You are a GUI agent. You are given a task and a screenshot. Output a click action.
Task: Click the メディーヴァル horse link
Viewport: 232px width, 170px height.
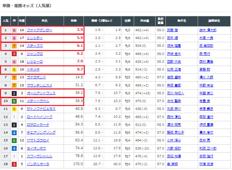tap(38, 101)
